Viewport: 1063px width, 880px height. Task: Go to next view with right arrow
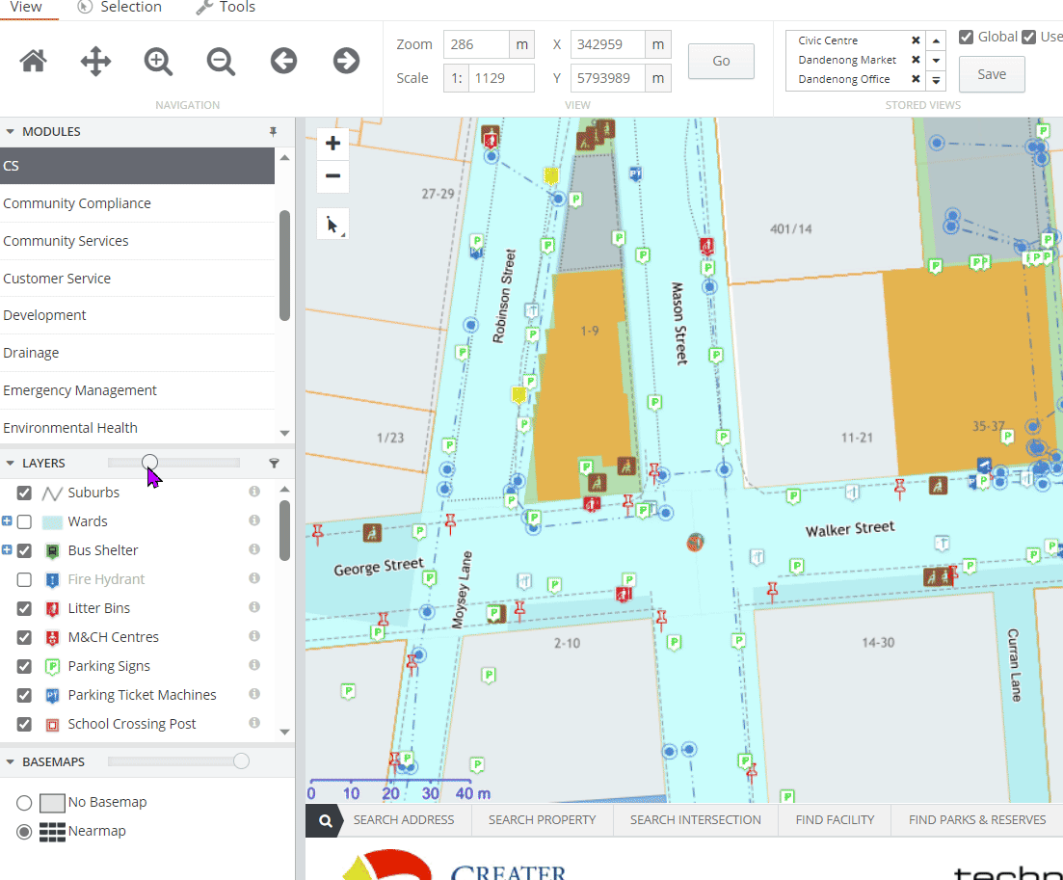(346, 62)
